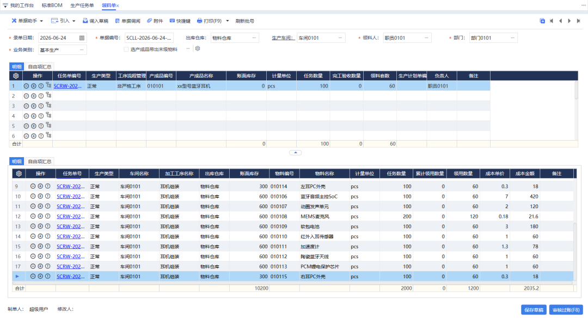Click 审核过账(F8) button
The height and width of the screenshot is (318, 588).
tap(566, 310)
